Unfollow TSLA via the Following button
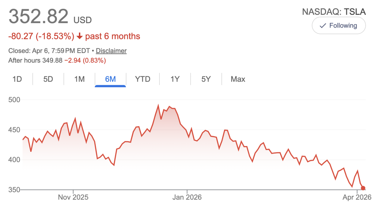Viewport: 379px width, 211px height. (339, 25)
